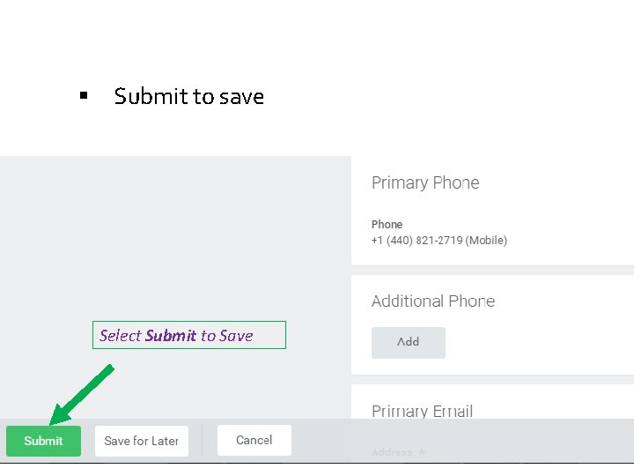The width and height of the screenshot is (634, 476).
Task: Click the green Submit button
Action: click(x=43, y=441)
